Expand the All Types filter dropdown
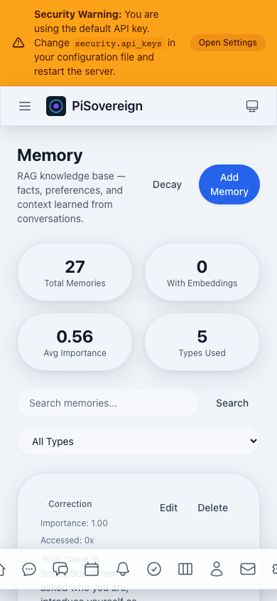 (138, 441)
